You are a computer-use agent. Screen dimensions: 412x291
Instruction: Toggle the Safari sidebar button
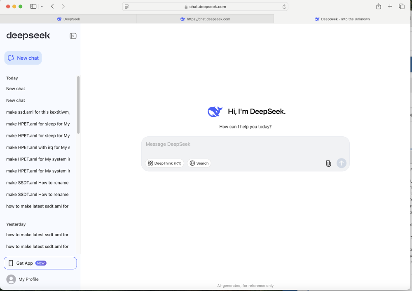33,6
